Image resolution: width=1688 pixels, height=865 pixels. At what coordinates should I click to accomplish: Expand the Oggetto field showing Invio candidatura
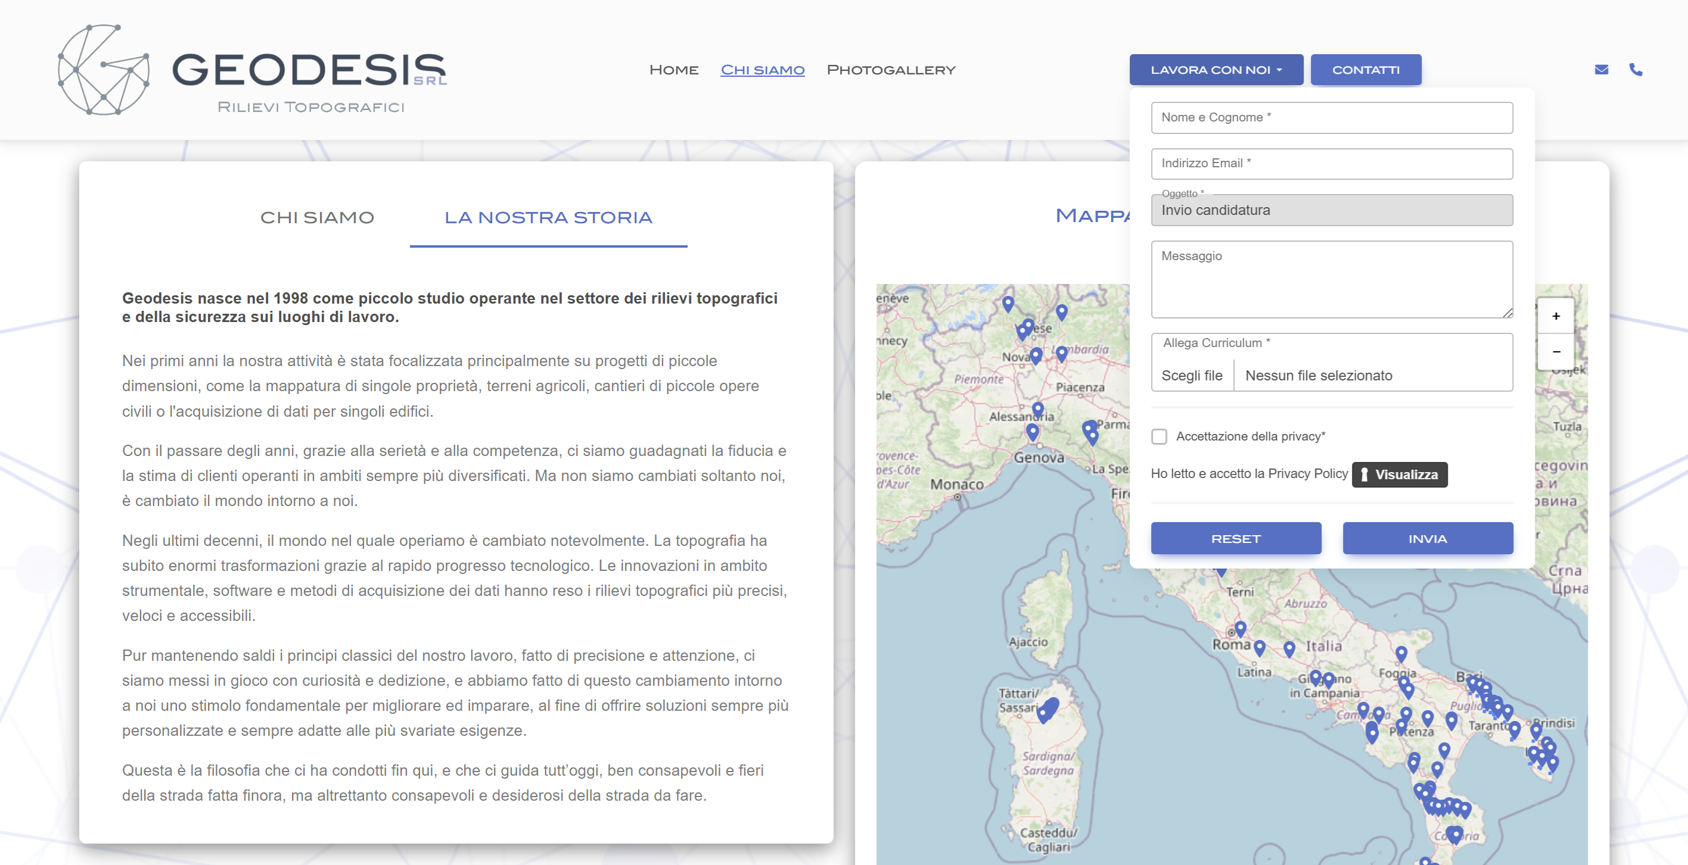1332,210
